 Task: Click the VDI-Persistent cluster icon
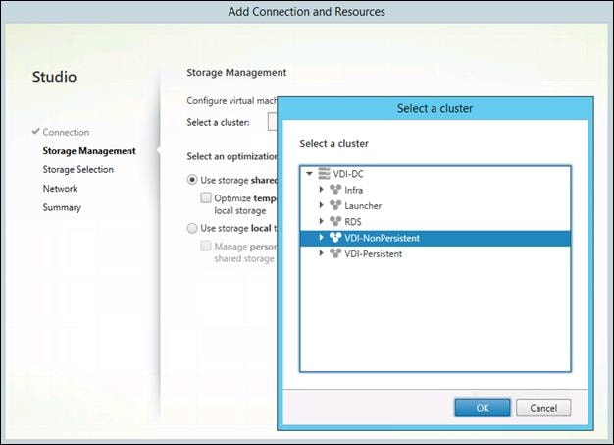(x=335, y=253)
